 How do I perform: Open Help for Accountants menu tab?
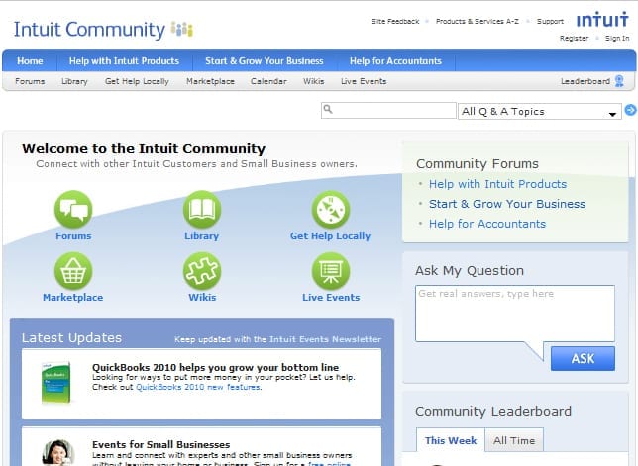click(x=395, y=61)
